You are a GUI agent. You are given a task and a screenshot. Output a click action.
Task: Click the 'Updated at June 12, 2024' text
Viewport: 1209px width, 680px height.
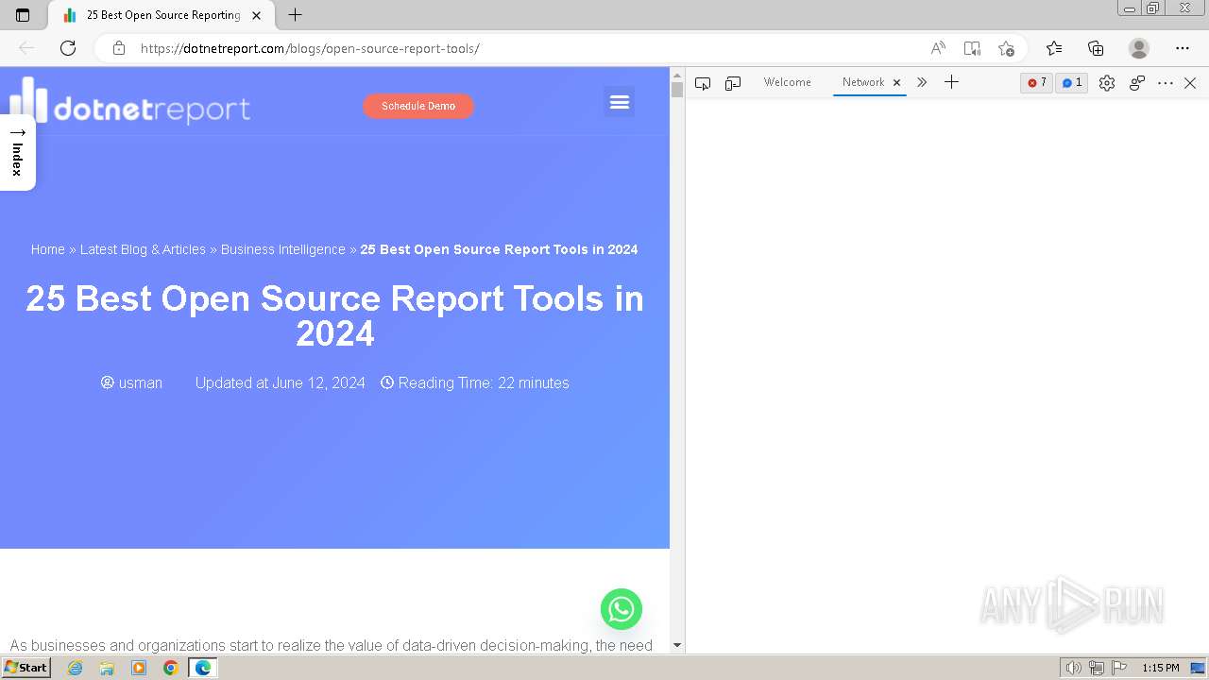[280, 382]
